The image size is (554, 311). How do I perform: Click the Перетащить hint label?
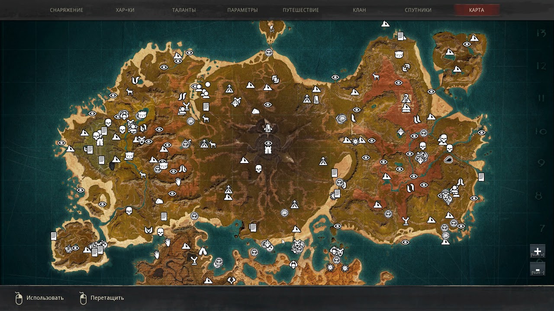[x=107, y=298]
